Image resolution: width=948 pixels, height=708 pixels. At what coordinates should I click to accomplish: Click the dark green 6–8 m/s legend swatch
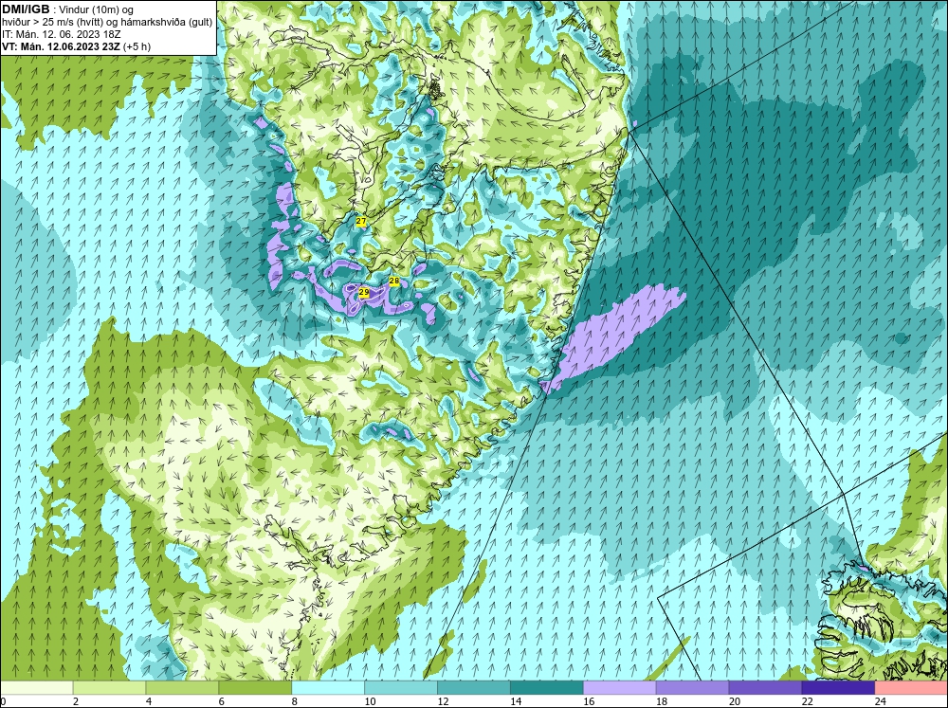255,688
